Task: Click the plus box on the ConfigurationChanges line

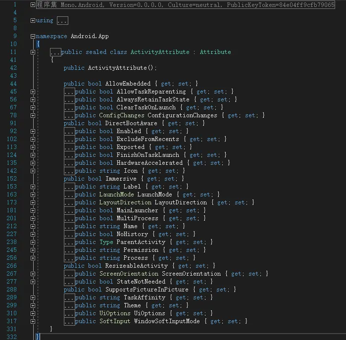Action: click(33, 115)
